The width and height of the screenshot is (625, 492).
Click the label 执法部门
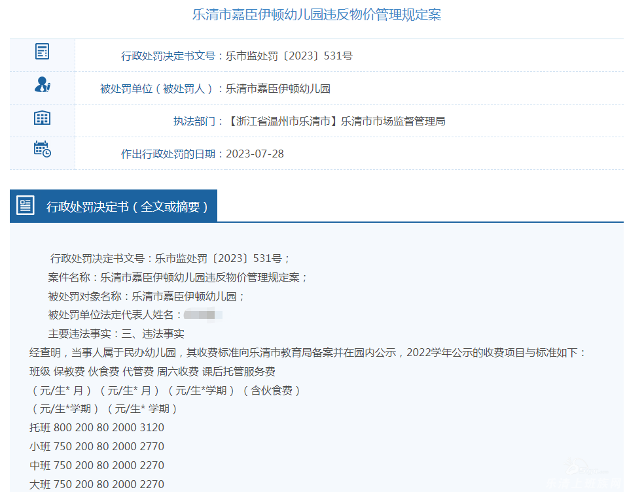click(194, 121)
